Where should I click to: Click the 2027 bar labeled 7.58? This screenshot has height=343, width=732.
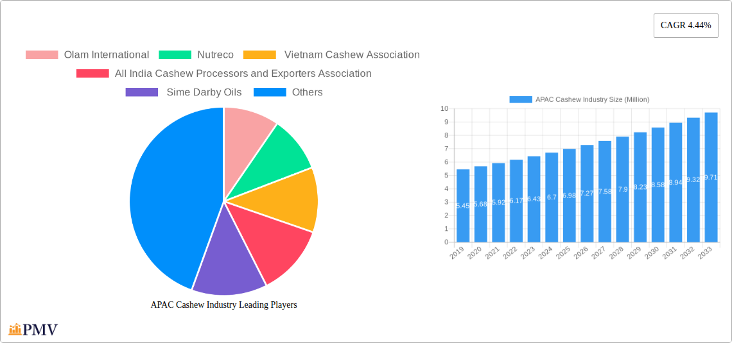pos(605,192)
